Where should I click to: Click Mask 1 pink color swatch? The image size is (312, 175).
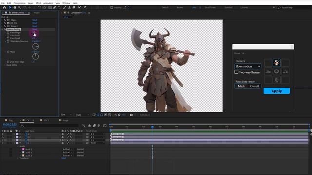[x=23, y=149]
